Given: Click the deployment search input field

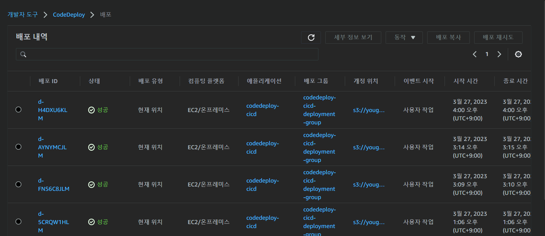Looking at the screenshot, I should tap(167, 54).
